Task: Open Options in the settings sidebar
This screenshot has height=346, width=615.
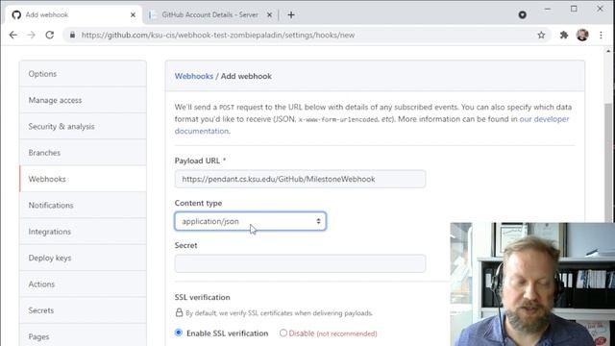Action: (83, 74)
